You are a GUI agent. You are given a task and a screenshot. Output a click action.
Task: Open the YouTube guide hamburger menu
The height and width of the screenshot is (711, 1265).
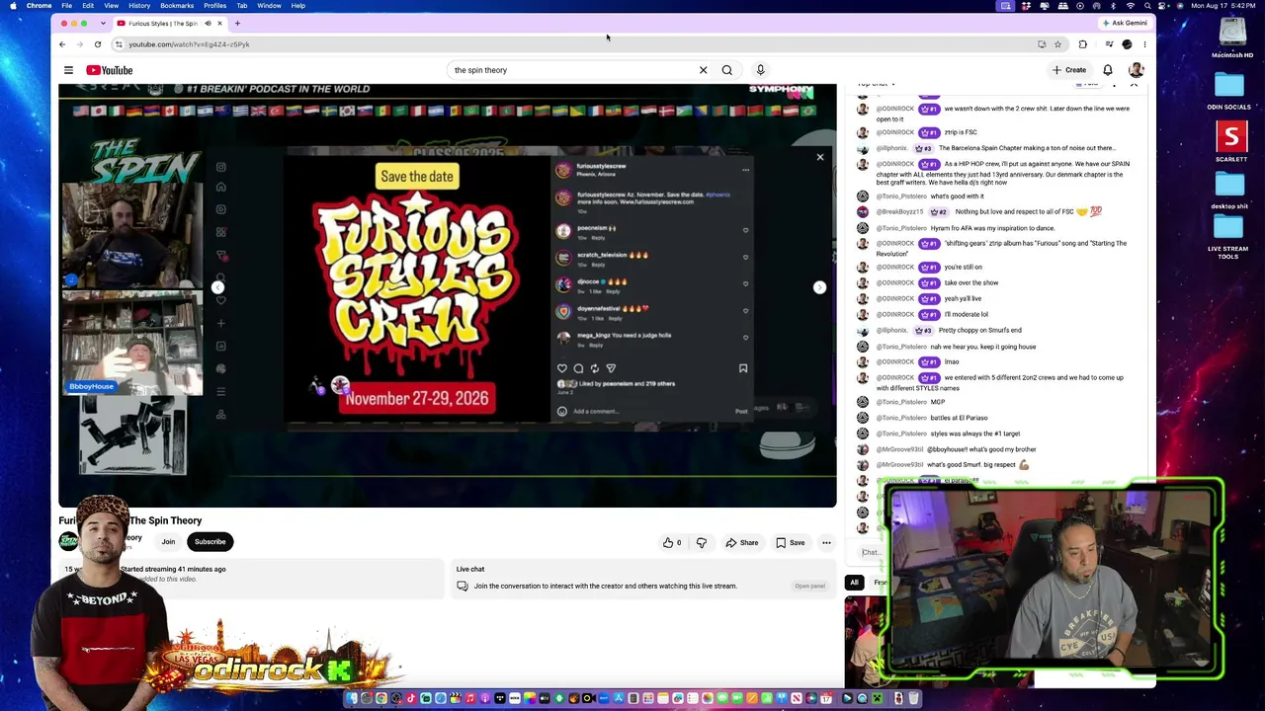pyautogui.click(x=68, y=70)
